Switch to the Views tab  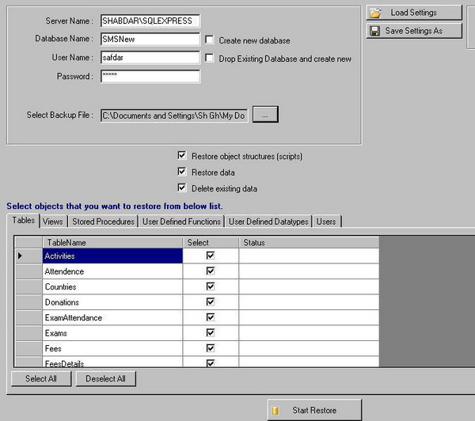click(53, 222)
